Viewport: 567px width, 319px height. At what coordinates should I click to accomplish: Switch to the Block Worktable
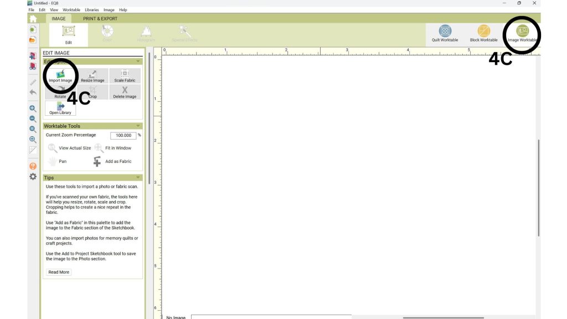(x=483, y=33)
